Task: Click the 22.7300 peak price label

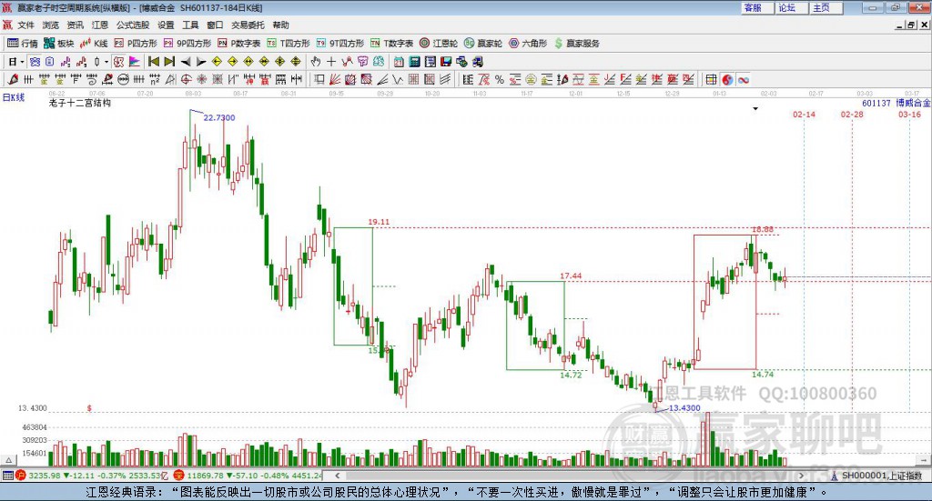Action: [219, 117]
